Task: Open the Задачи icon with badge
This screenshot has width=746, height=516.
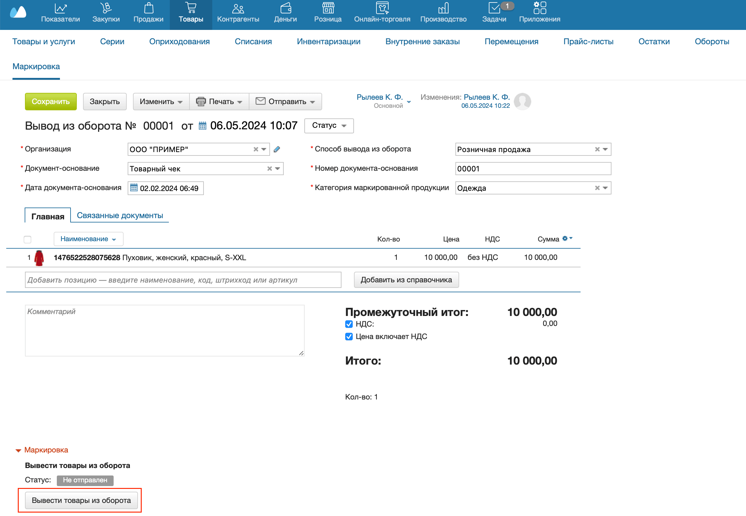Action: (x=494, y=8)
